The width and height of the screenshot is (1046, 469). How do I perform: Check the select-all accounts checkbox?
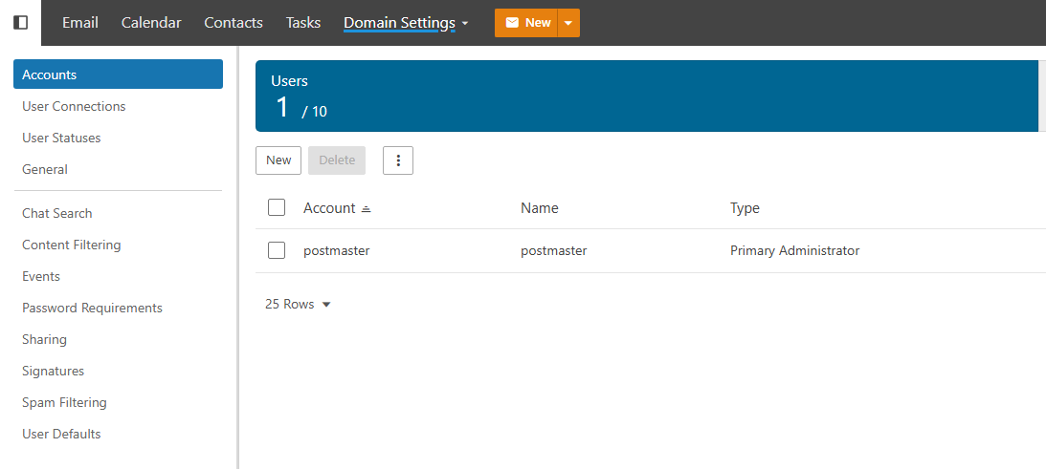tap(277, 207)
